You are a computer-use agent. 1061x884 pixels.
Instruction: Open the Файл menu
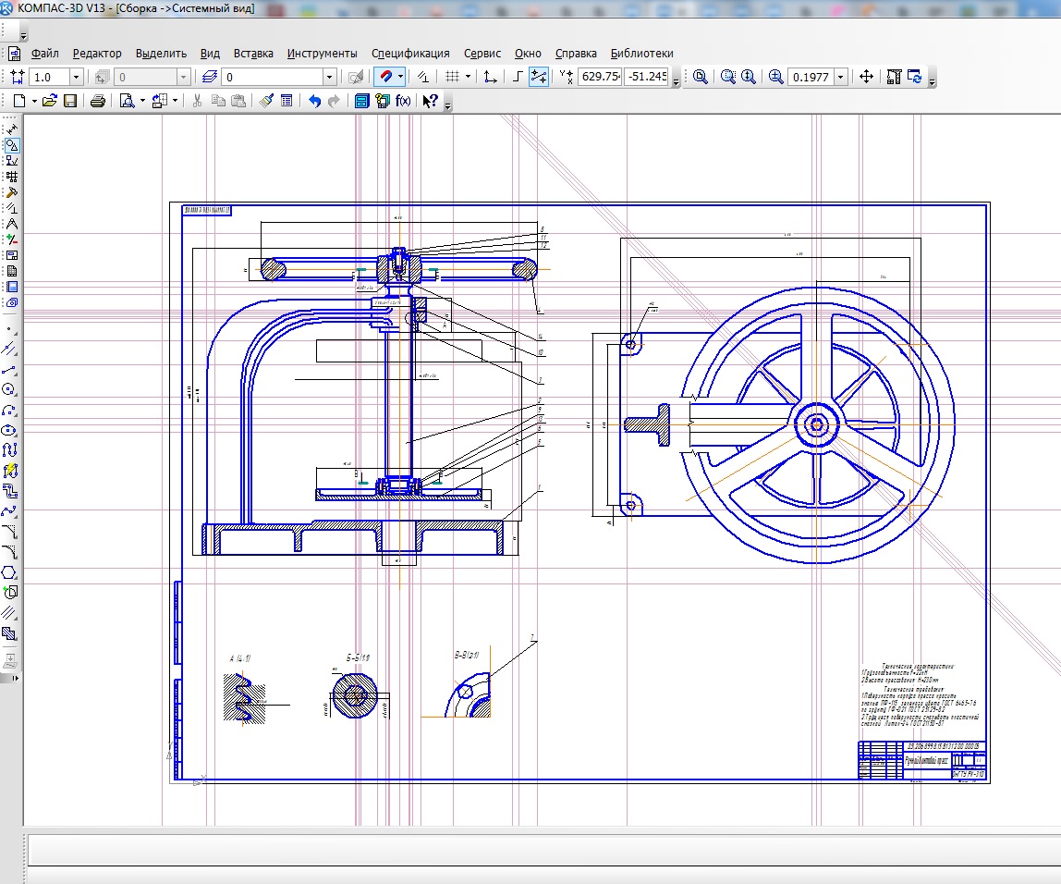(x=44, y=54)
